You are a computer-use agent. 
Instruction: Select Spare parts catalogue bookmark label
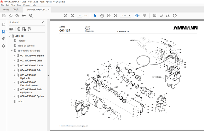(x=29, y=51)
